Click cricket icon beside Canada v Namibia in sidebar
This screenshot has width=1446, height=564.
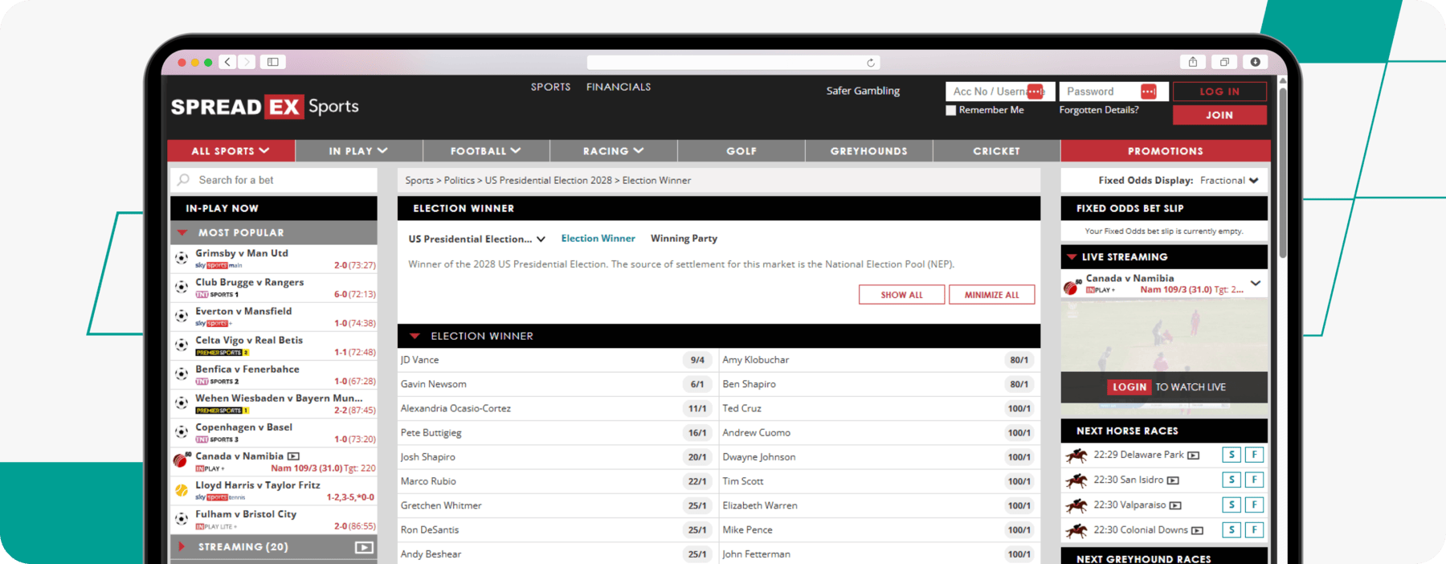point(181,460)
